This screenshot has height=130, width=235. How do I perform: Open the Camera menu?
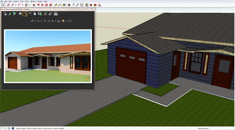tap(16, 1)
